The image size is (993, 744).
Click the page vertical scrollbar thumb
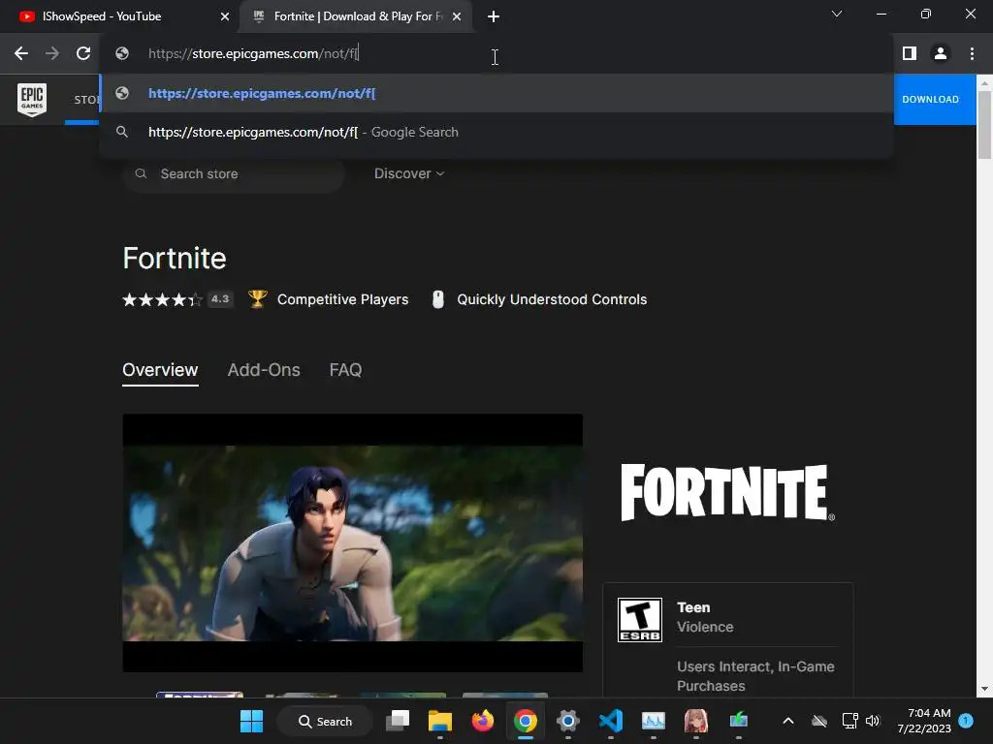tap(985, 125)
